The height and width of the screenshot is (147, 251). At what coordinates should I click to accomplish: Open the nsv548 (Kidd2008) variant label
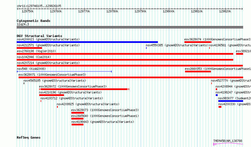tap(31, 69)
